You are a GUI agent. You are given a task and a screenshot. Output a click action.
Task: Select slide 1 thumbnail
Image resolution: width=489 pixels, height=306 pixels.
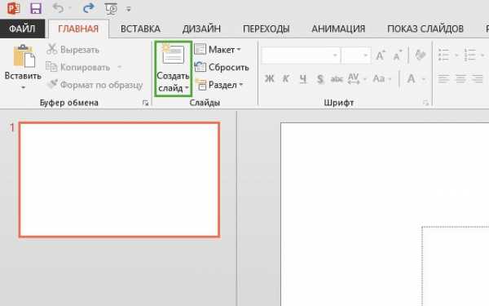(x=120, y=180)
